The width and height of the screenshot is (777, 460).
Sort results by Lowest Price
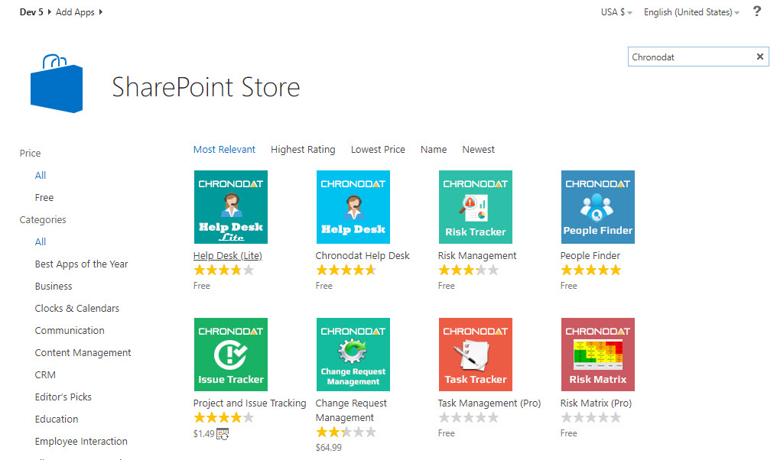378,150
